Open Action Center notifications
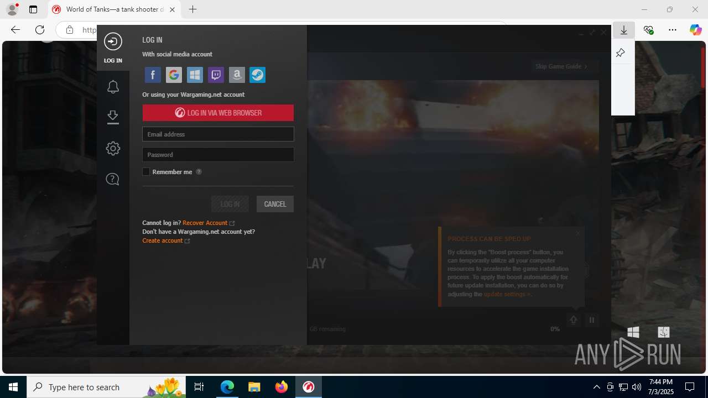 (x=690, y=387)
